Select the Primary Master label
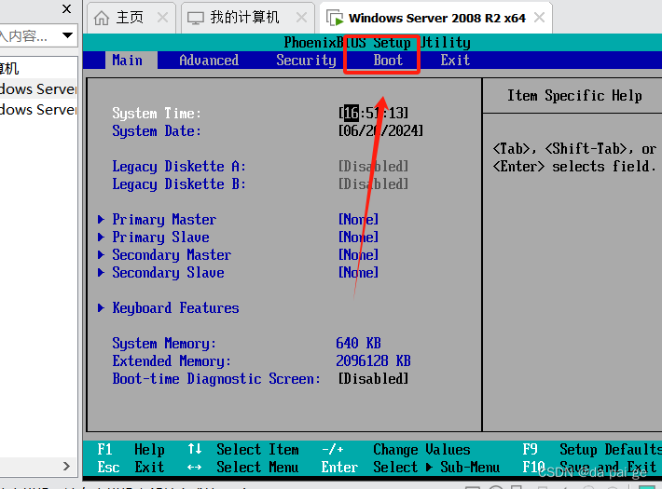The image size is (662, 489). [164, 220]
